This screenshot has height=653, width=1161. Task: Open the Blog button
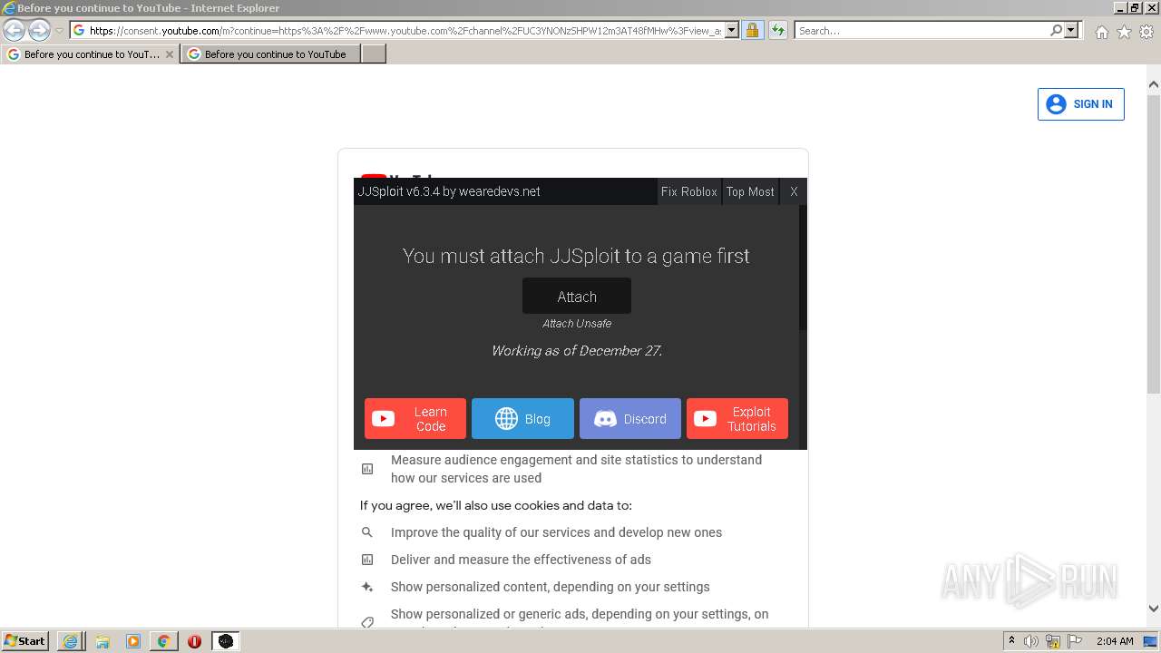pos(522,419)
